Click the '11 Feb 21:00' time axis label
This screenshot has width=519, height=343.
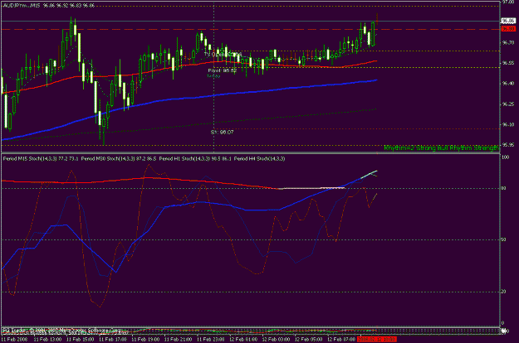coord(178,340)
